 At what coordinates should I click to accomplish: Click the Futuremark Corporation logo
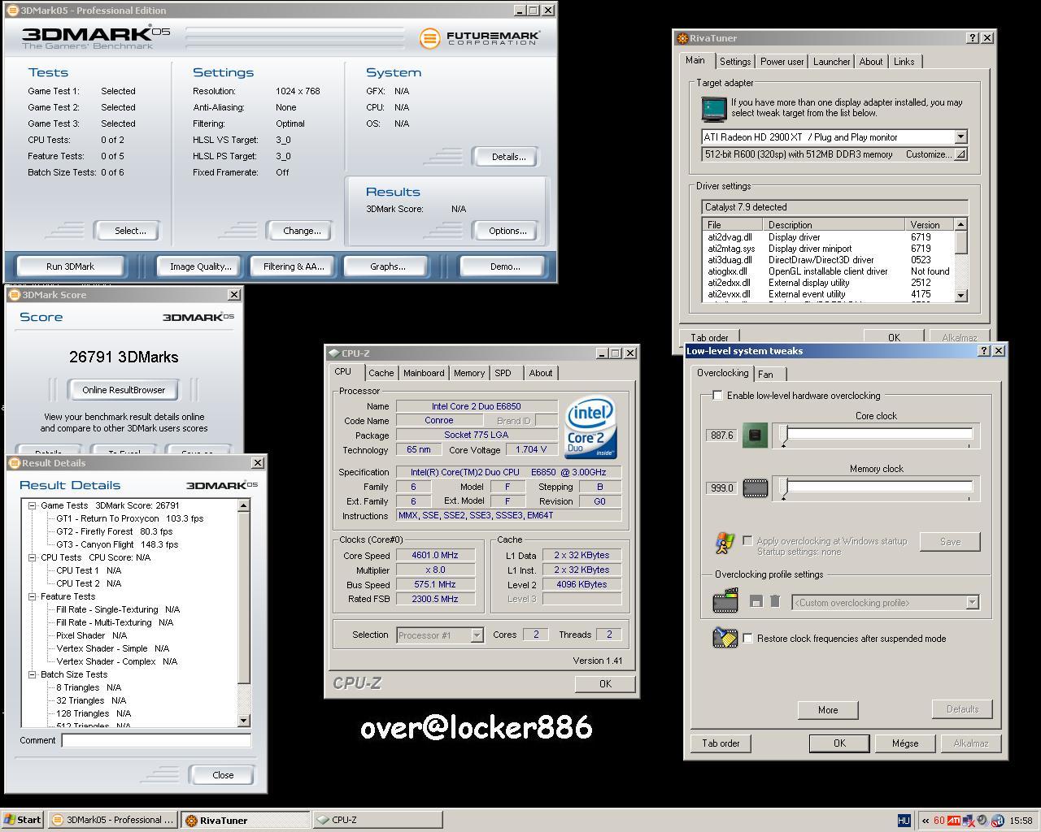[480, 38]
